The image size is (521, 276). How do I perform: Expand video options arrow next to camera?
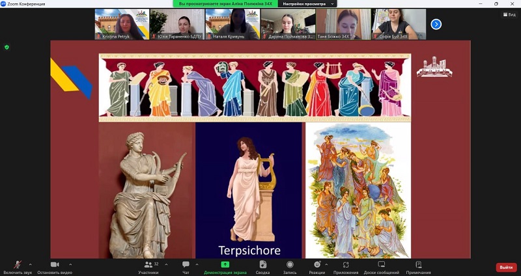click(x=70, y=264)
